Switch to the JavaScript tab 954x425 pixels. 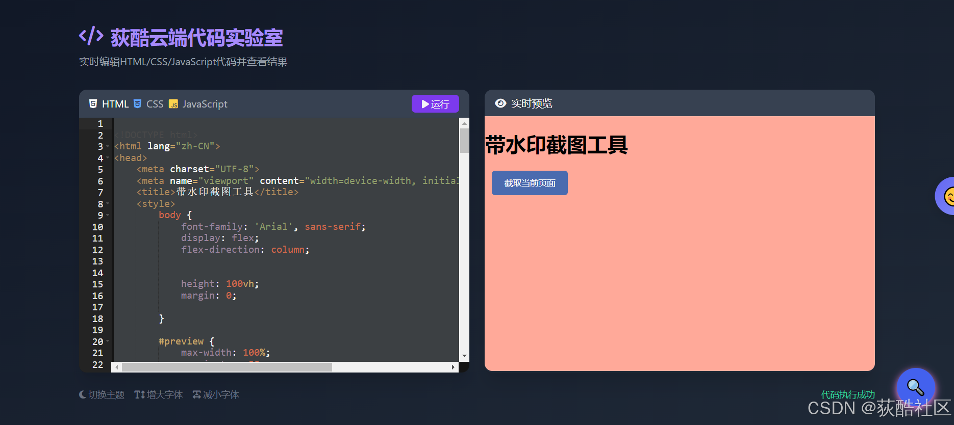coord(198,104)
